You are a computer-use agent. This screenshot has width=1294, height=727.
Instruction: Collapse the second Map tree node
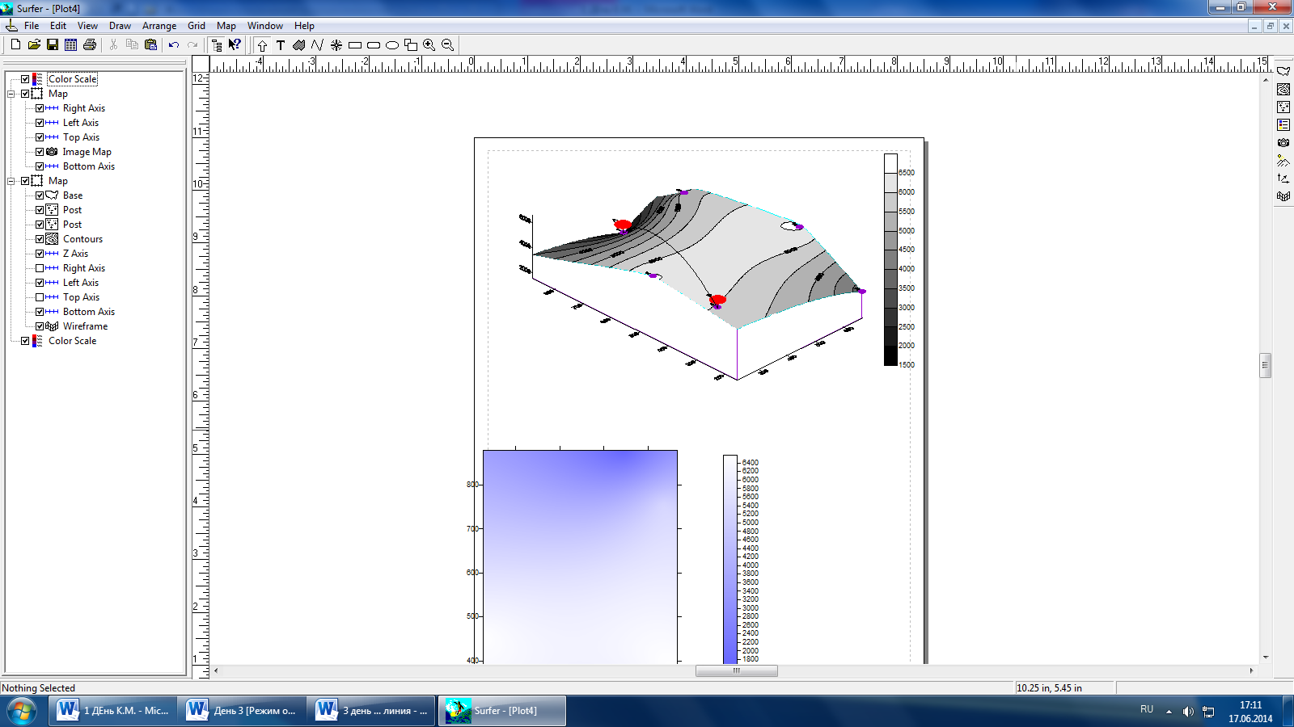click(12, 181)
